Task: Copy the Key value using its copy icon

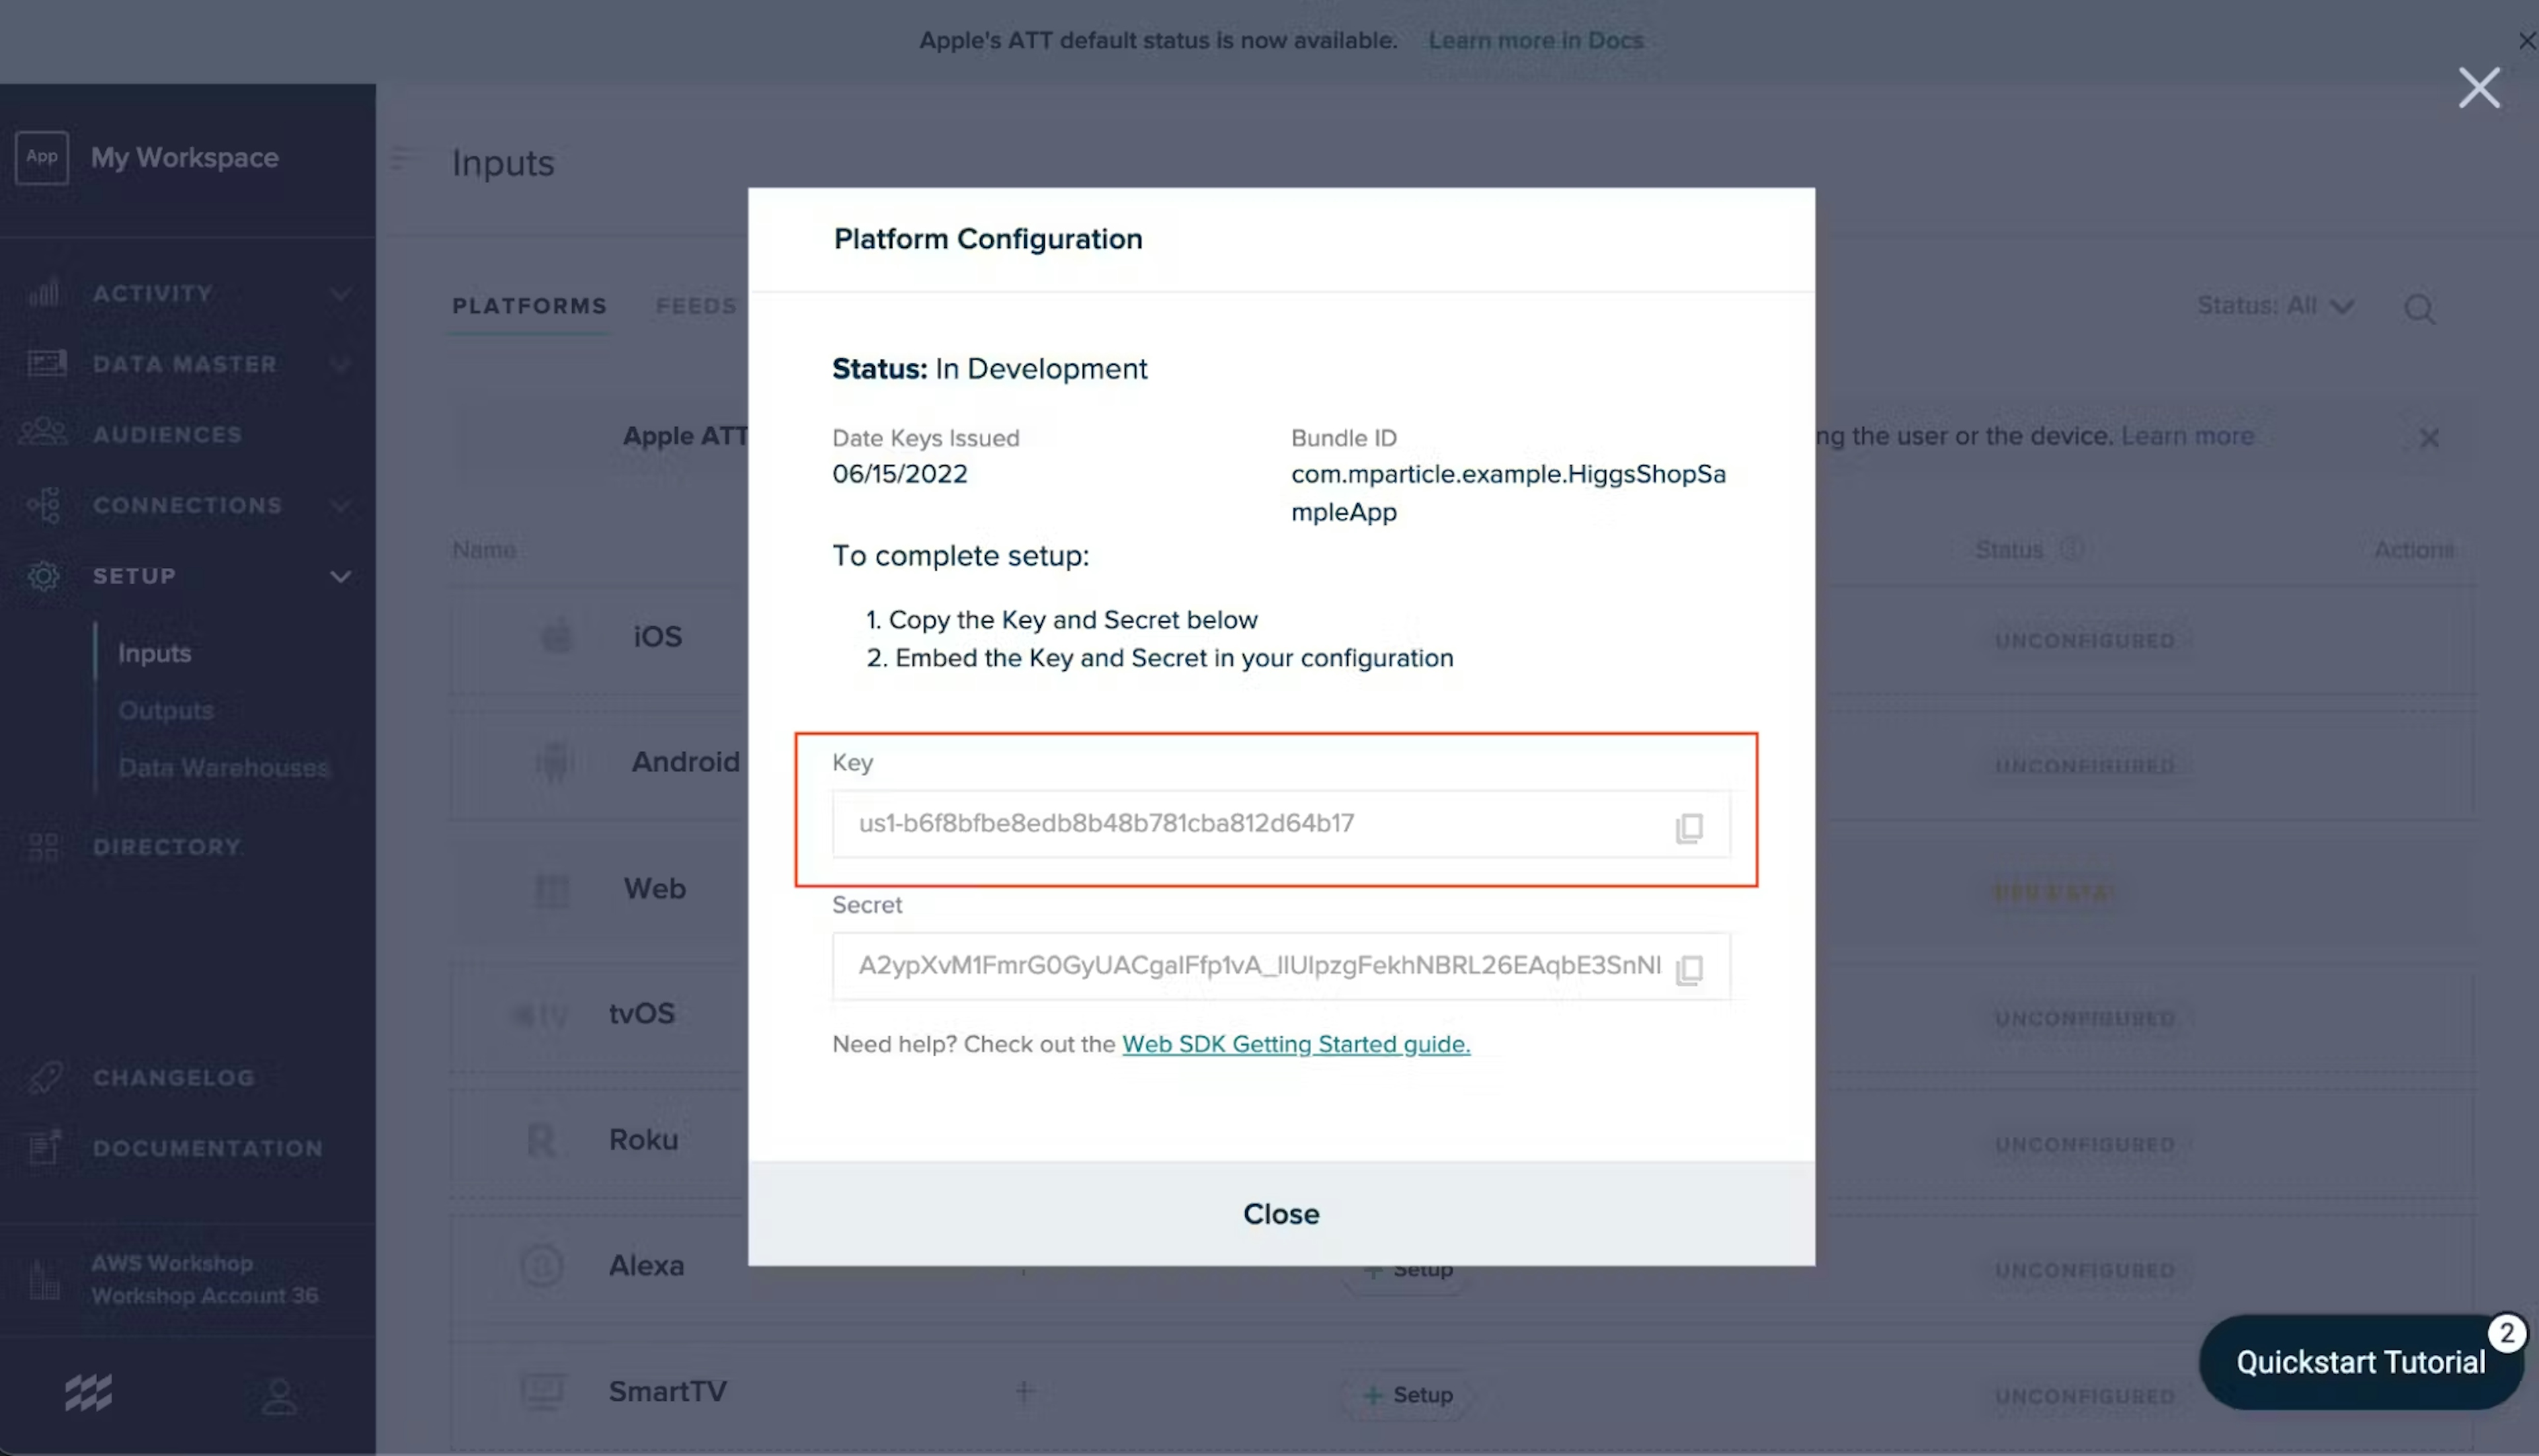Action: click(1689, 826)
